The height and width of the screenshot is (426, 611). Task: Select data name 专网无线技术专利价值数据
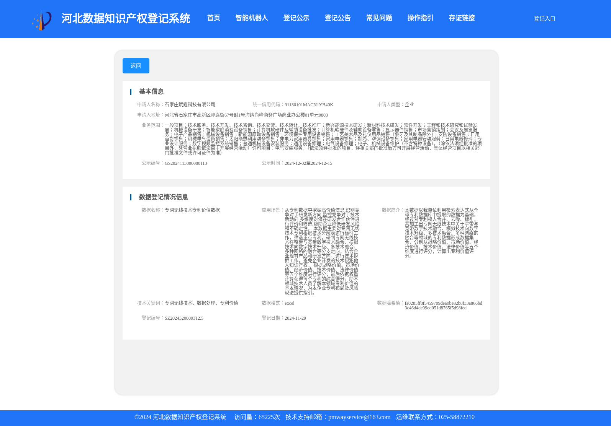tap(192, 210)
